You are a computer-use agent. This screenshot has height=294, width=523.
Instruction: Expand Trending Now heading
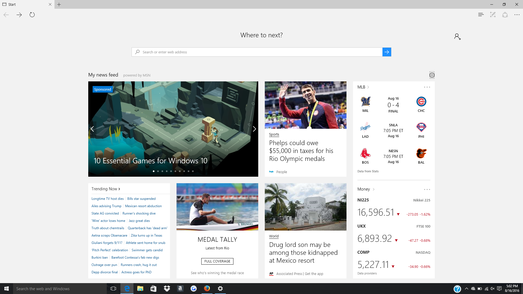click(106, 189)
